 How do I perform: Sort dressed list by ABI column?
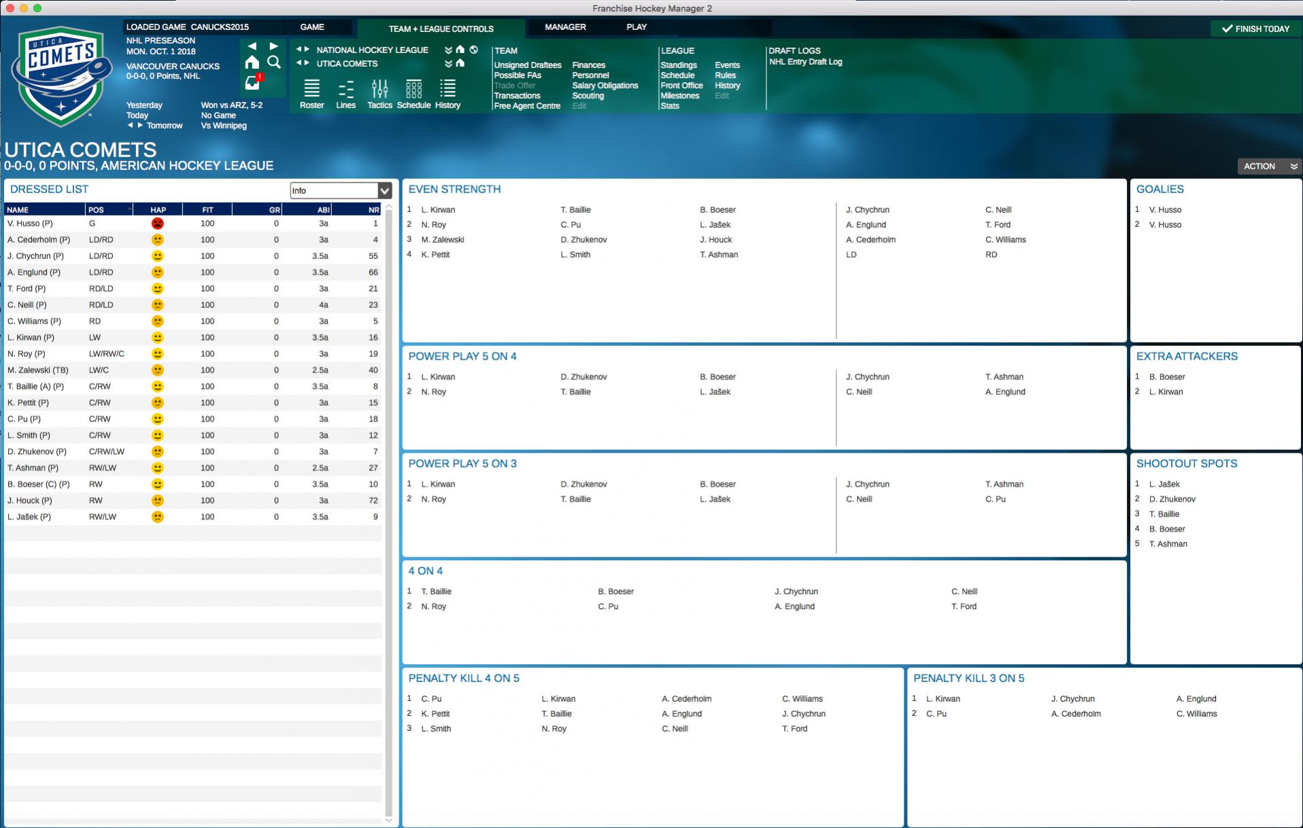click(x=323, y=210)
